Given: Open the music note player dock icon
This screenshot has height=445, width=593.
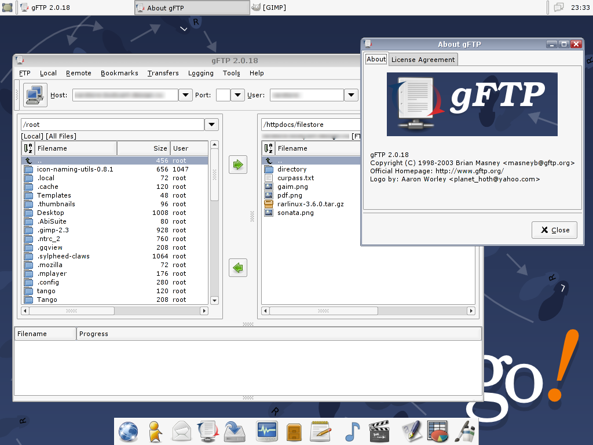Looking at the screenshot, I should (x=353, y=432).
